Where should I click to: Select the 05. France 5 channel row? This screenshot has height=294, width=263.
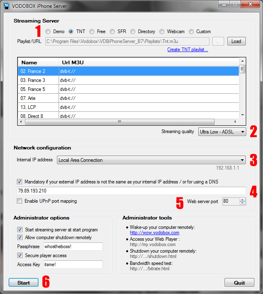click(x=128, y=89)
